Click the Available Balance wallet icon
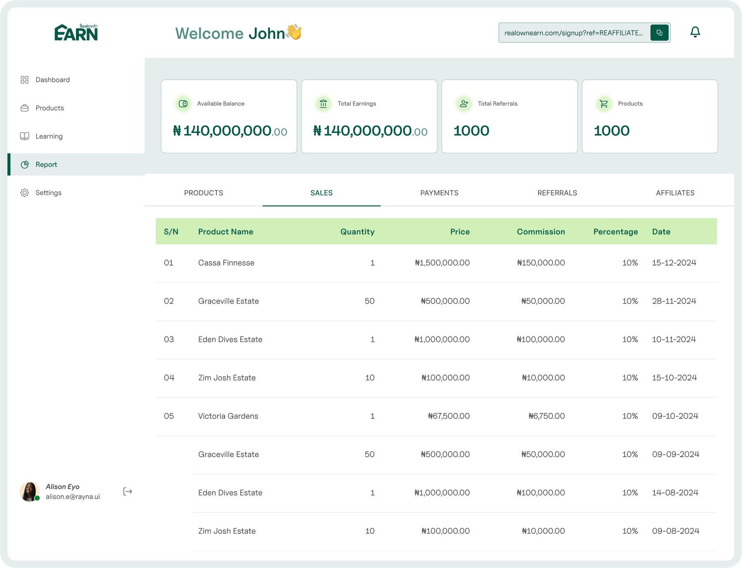 (x=183, y=104)
